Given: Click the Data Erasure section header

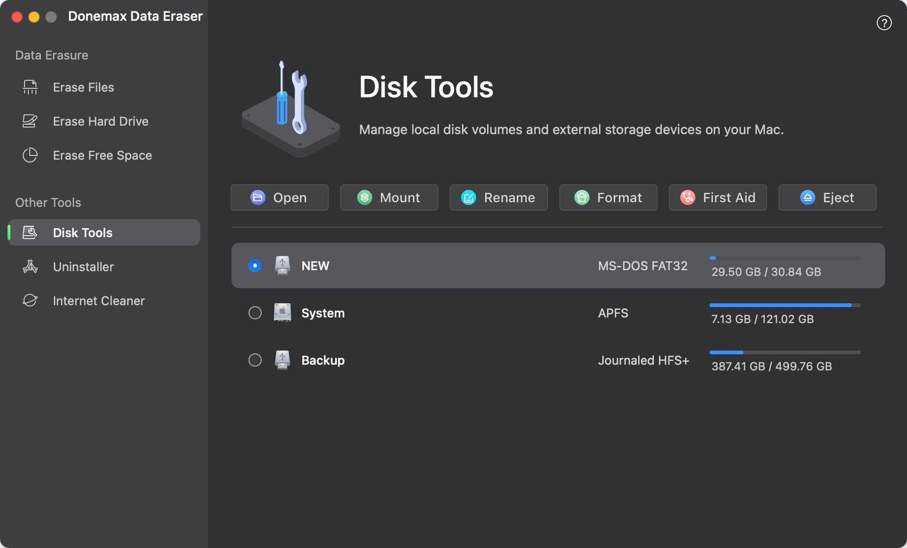Looking at the screenshot, I should (x=51, y=55).
